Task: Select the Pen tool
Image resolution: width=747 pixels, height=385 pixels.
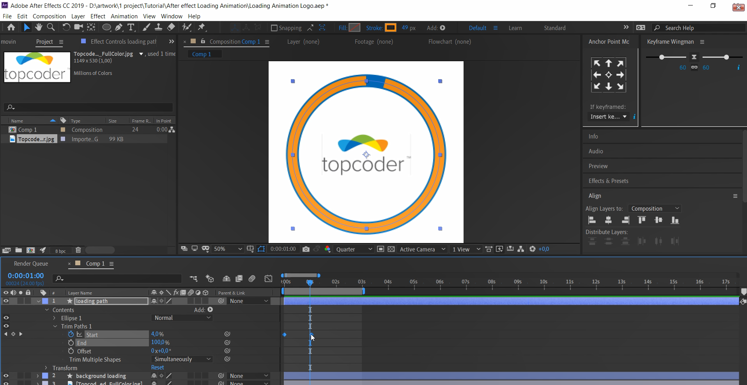Action: click(119, 27)
